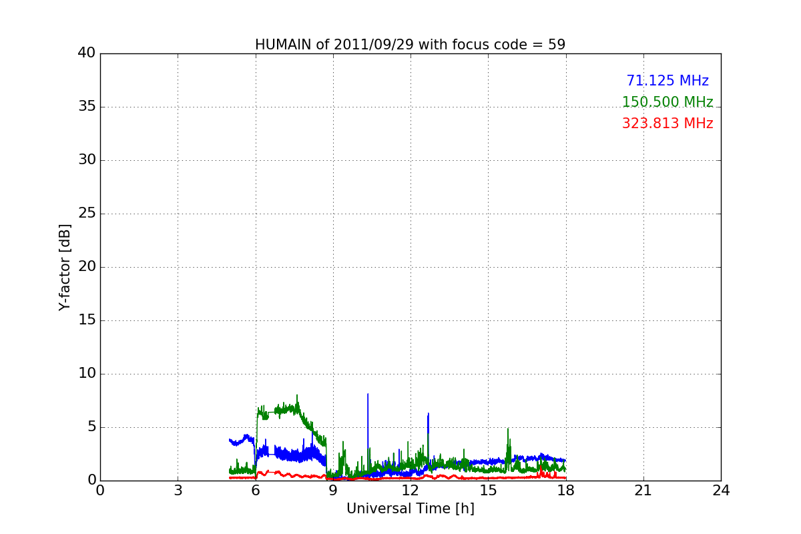Click the x-axis tick label 12
This screenshot has width=801, height=534.
click(411, 491)
